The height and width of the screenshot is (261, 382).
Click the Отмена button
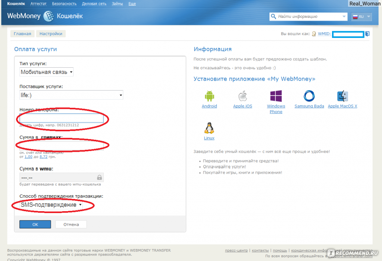(x=71, y=224)
